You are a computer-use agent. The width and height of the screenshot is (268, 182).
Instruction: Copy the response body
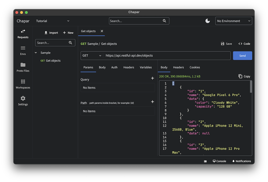click(244, 77)
